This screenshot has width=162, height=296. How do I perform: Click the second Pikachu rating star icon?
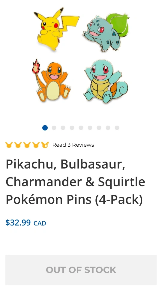[x=18, y=145]
